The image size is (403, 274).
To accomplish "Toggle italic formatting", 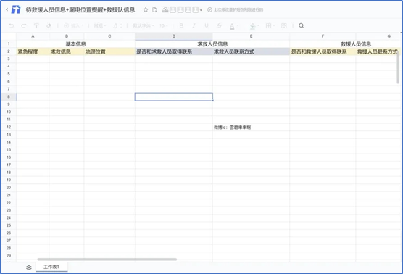I will pyautogui.click(x=194, y=25).
